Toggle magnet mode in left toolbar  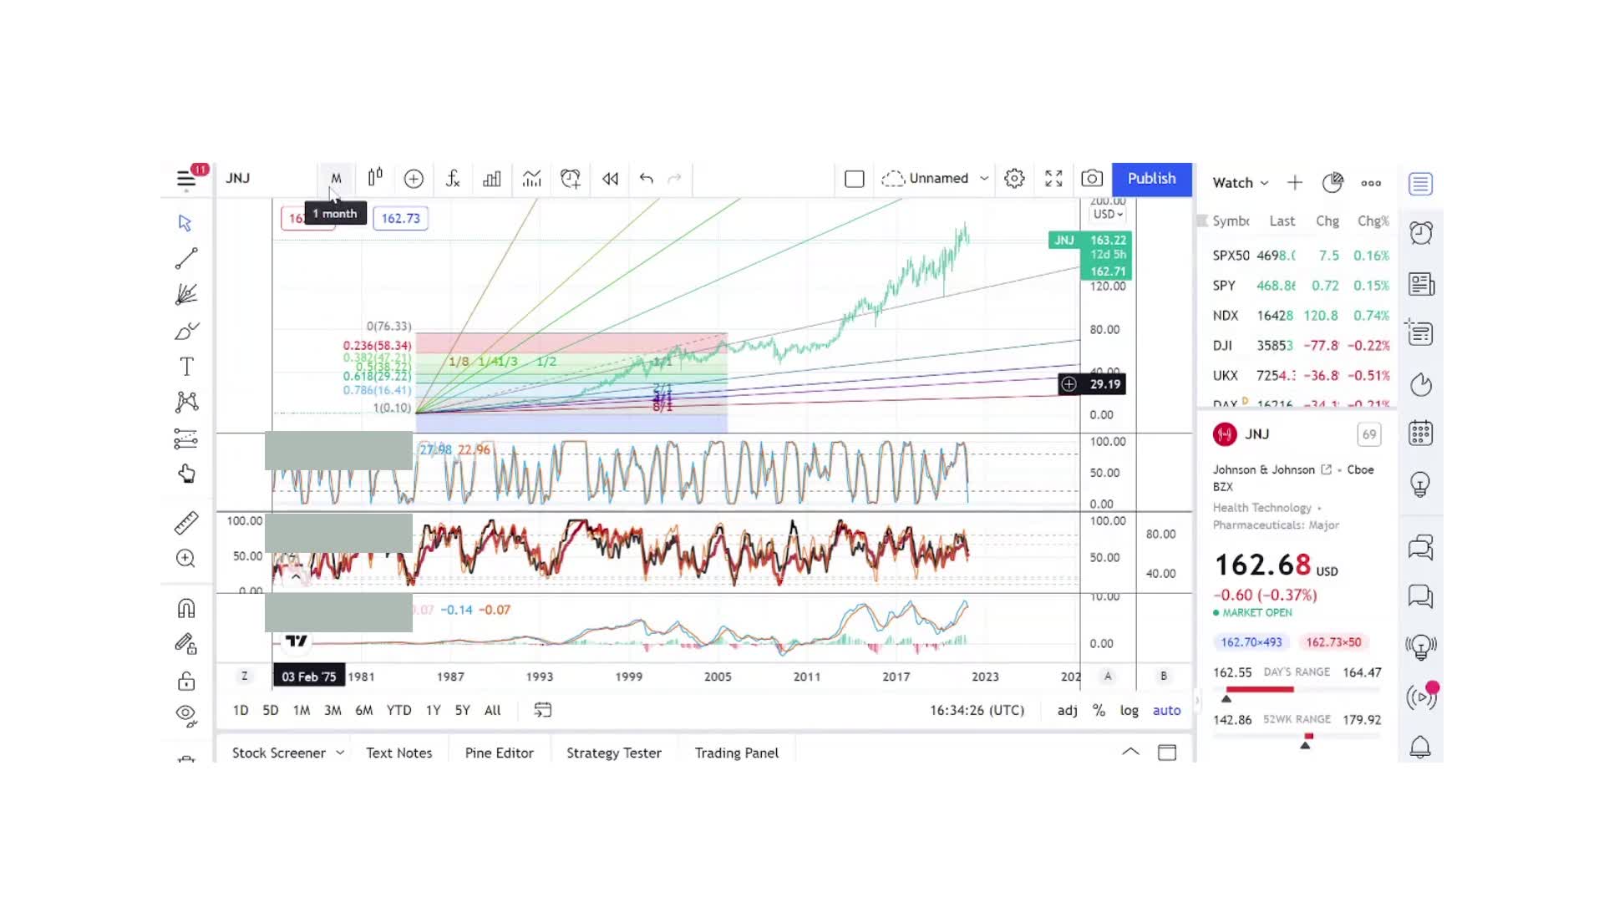[x=186, y=608]
